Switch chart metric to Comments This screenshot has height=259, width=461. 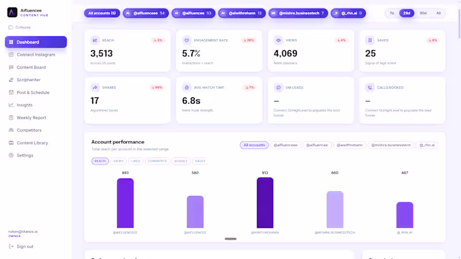157,161
